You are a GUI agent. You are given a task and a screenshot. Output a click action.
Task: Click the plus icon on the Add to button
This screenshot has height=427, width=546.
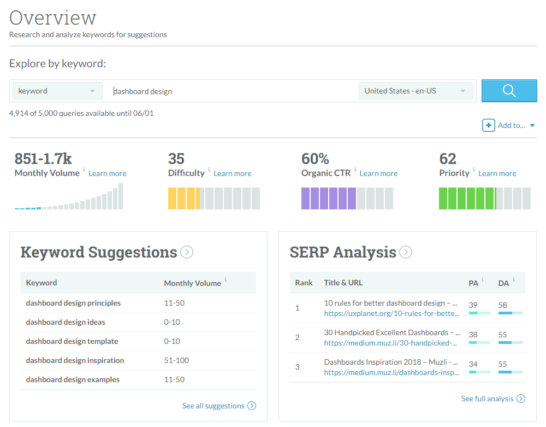(488, 125)
